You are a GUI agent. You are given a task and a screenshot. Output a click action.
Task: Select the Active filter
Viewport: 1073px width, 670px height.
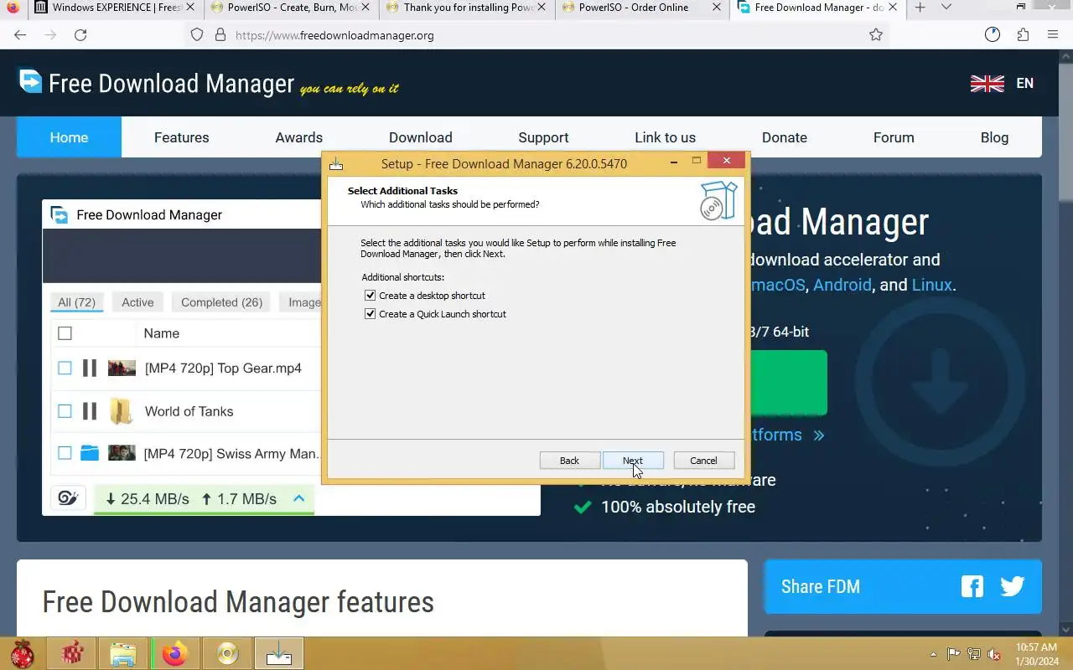(137, 302)
